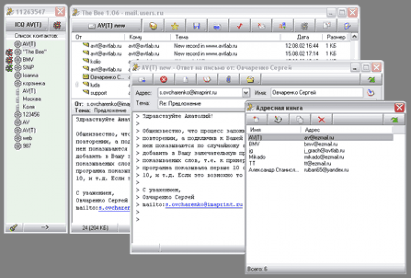The image size is (411, 278).
Task: Click the colored arrows icon left of gear
Action: [x=283, y=26]
